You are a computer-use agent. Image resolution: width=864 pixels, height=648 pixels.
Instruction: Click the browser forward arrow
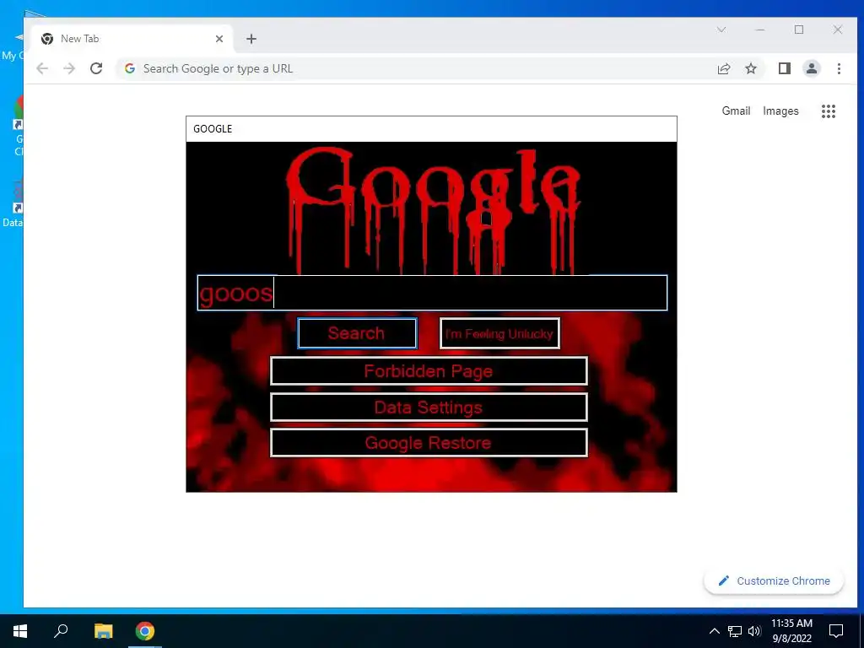click(x=69, y=68)
